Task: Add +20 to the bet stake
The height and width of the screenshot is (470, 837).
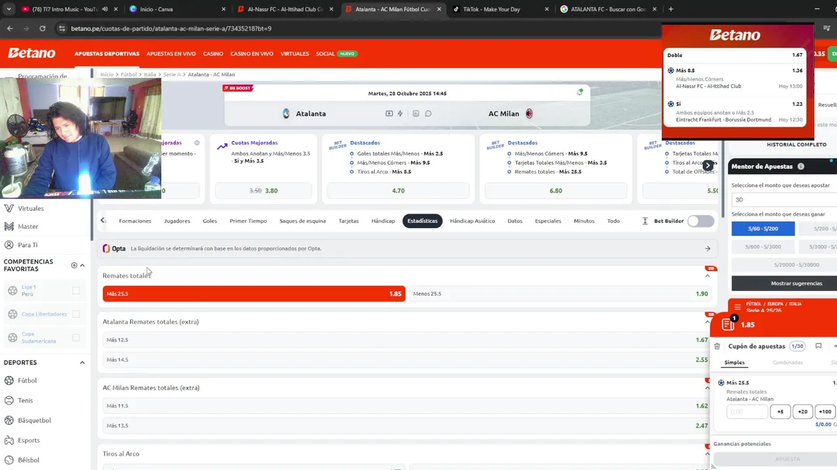Action: [x=802, y=412]
